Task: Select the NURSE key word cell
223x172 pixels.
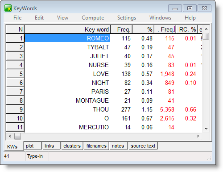Action: pyautogui.click(x=67, y=65)
